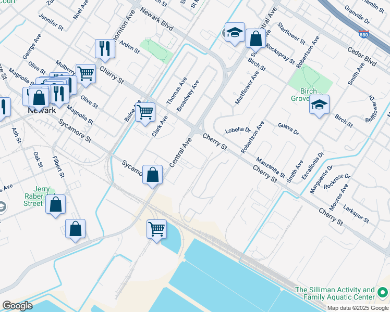Select the Marguerite Dr street label
The width and height of the screenshot is (390, 312).
(321, 179)
